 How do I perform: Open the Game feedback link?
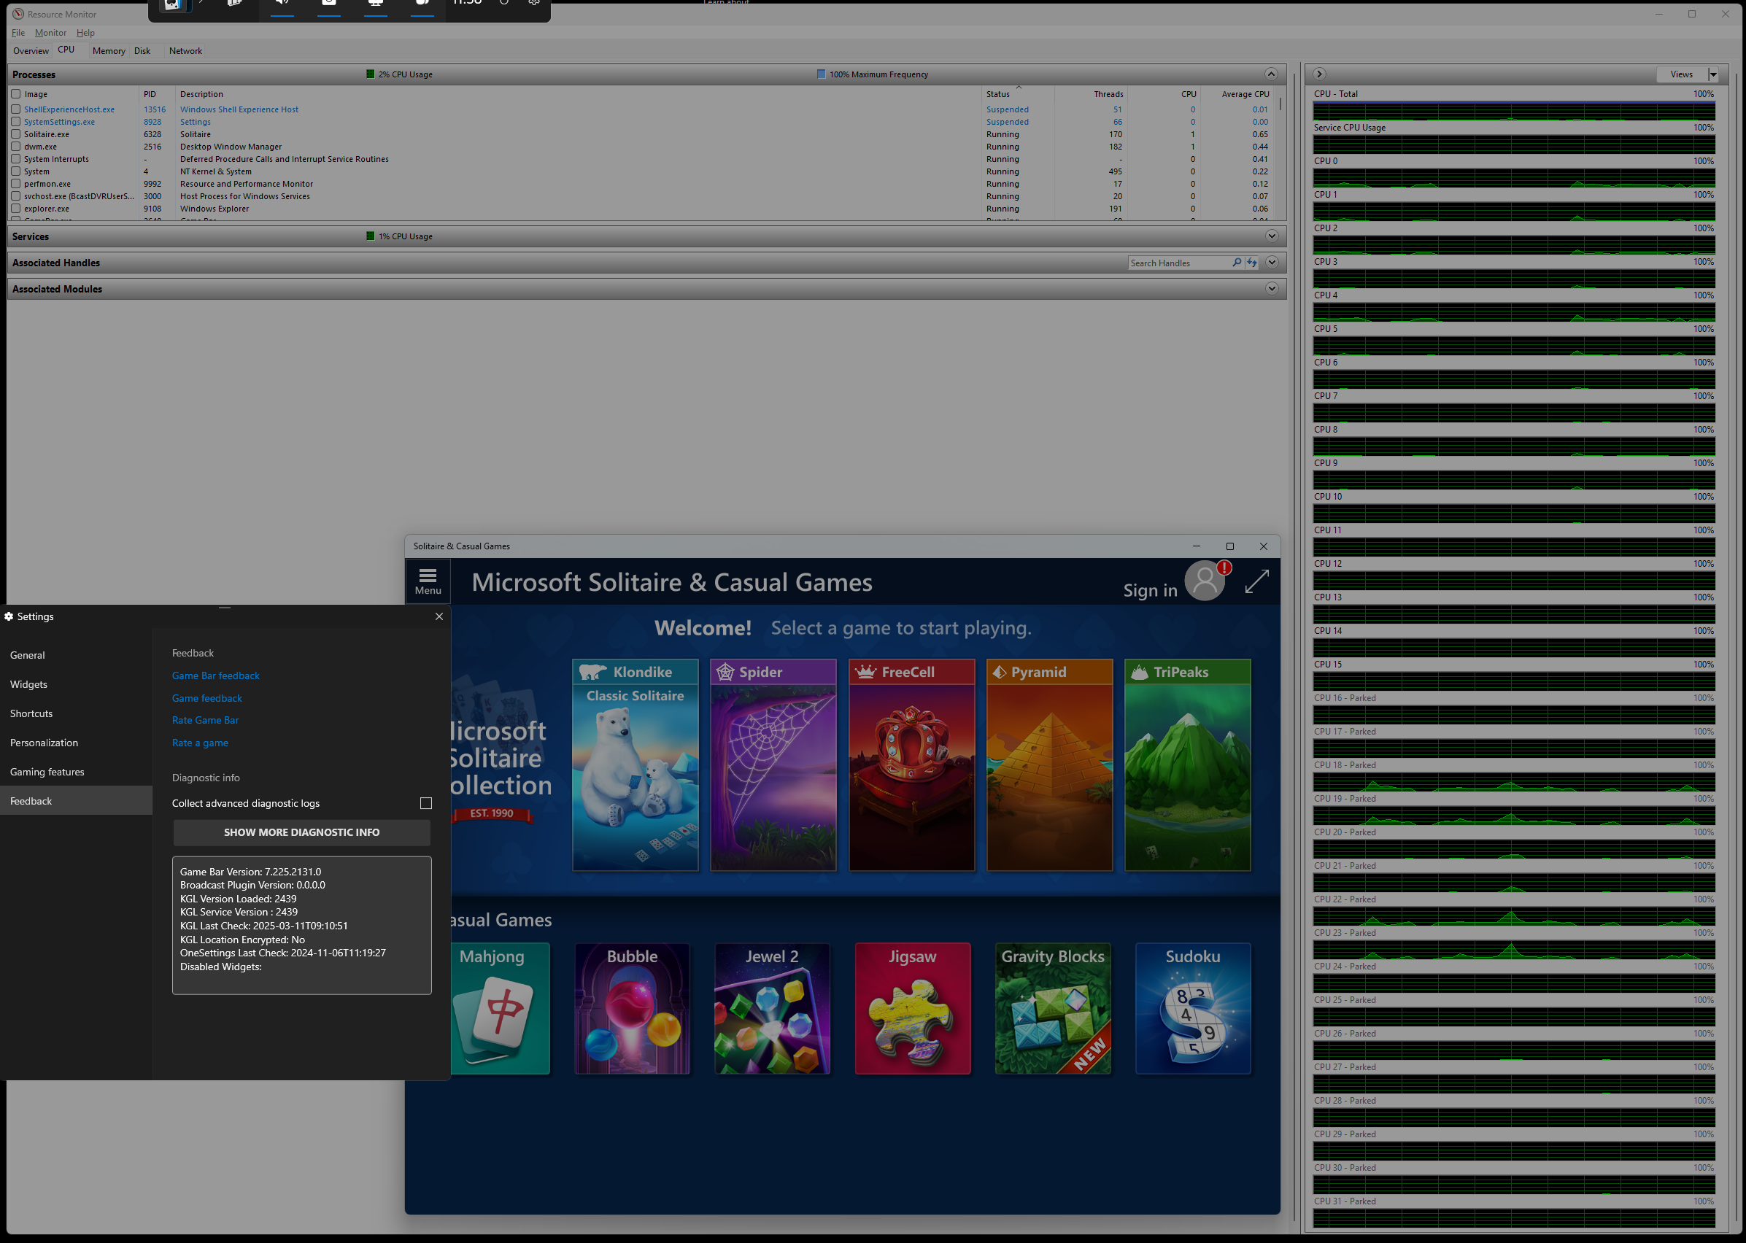(206, 698)
